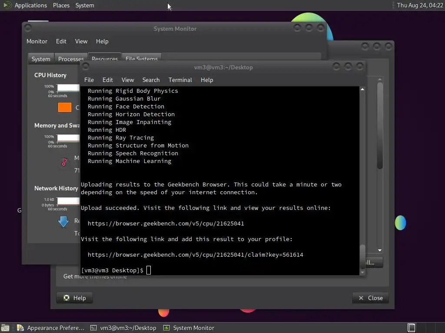Open Edit menu in terminal window
The height and width of the screenshot is (333, 445).
click(108, 80)
